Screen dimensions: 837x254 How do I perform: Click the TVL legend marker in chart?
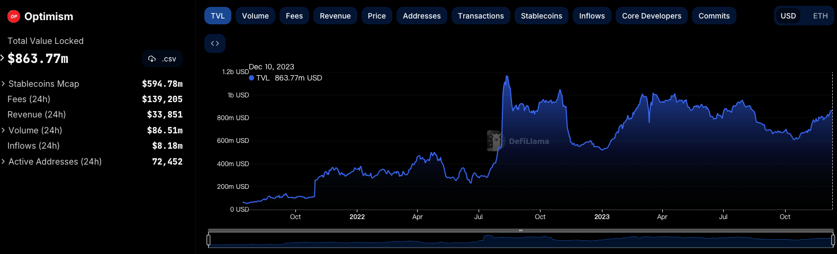[251, 78]
